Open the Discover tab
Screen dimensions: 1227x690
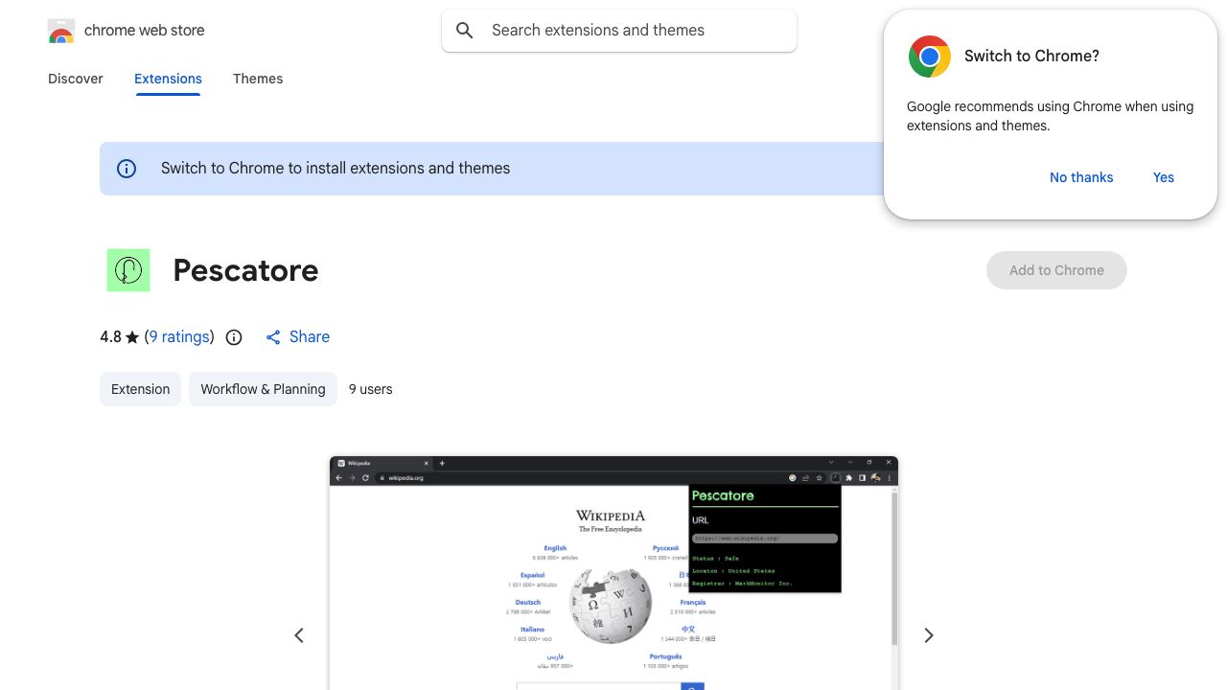(76, 79)
